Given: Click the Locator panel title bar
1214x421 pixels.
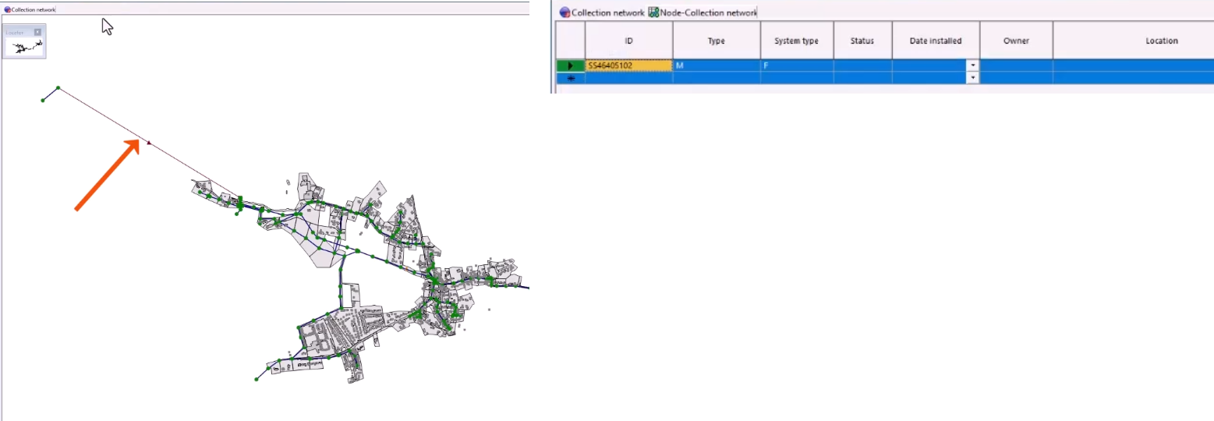Looking at the screenshot, I should tap(24, 32).
